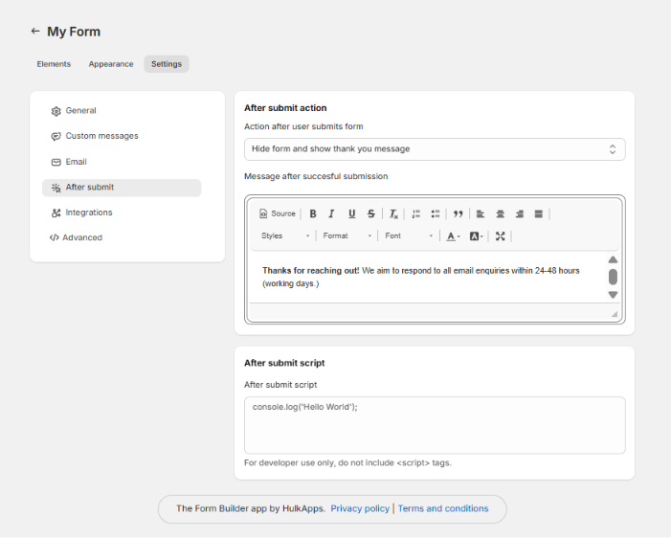Open Advanced settings section
The height and width of the screenshot is (538, 671).
pos(122,237)
